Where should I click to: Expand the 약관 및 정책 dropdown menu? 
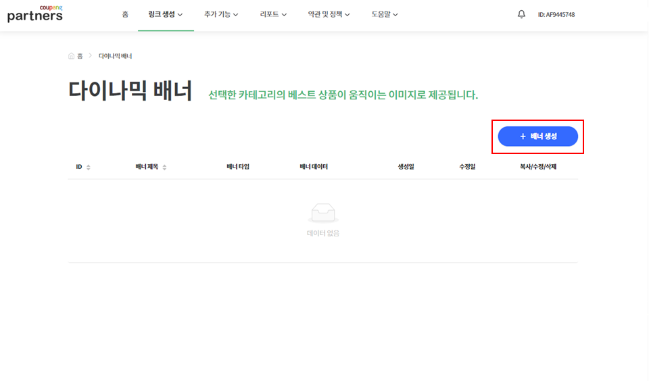329,14
